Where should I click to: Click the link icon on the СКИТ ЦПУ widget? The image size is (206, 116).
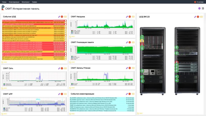tap(65, 94)
